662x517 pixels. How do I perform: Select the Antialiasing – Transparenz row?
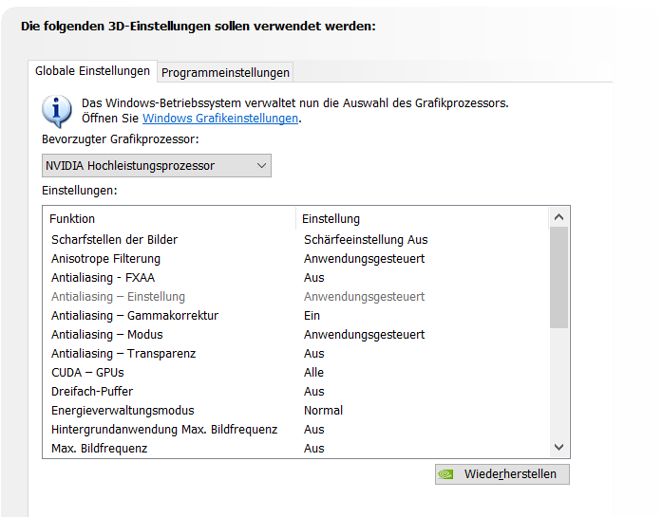(x=295, y=354)
